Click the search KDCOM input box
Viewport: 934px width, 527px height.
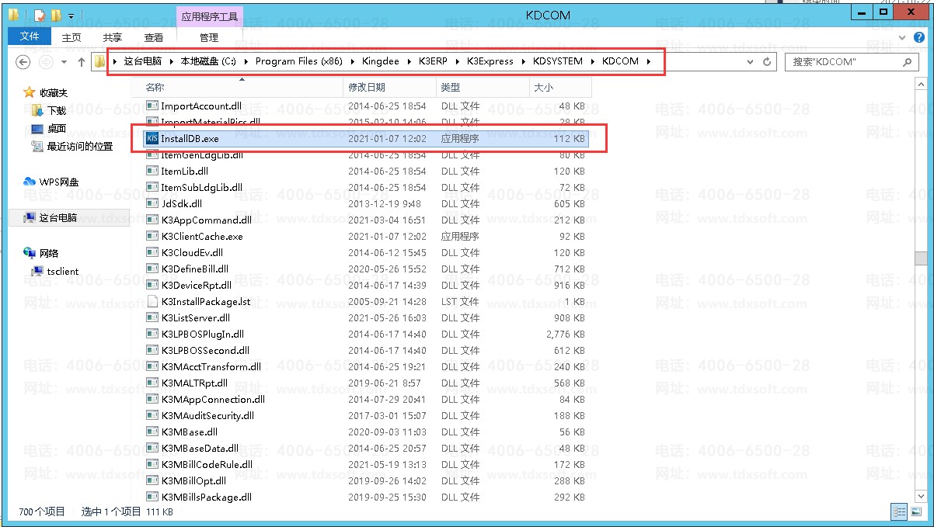tap(843, 62)
